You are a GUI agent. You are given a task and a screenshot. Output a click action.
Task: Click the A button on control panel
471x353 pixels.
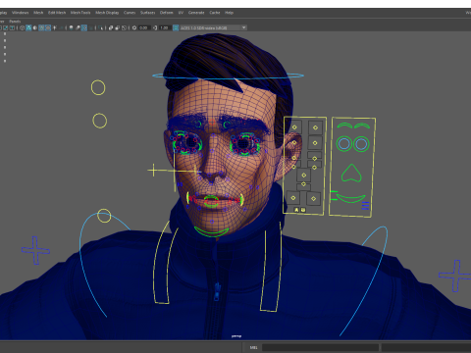coord(296,210)
